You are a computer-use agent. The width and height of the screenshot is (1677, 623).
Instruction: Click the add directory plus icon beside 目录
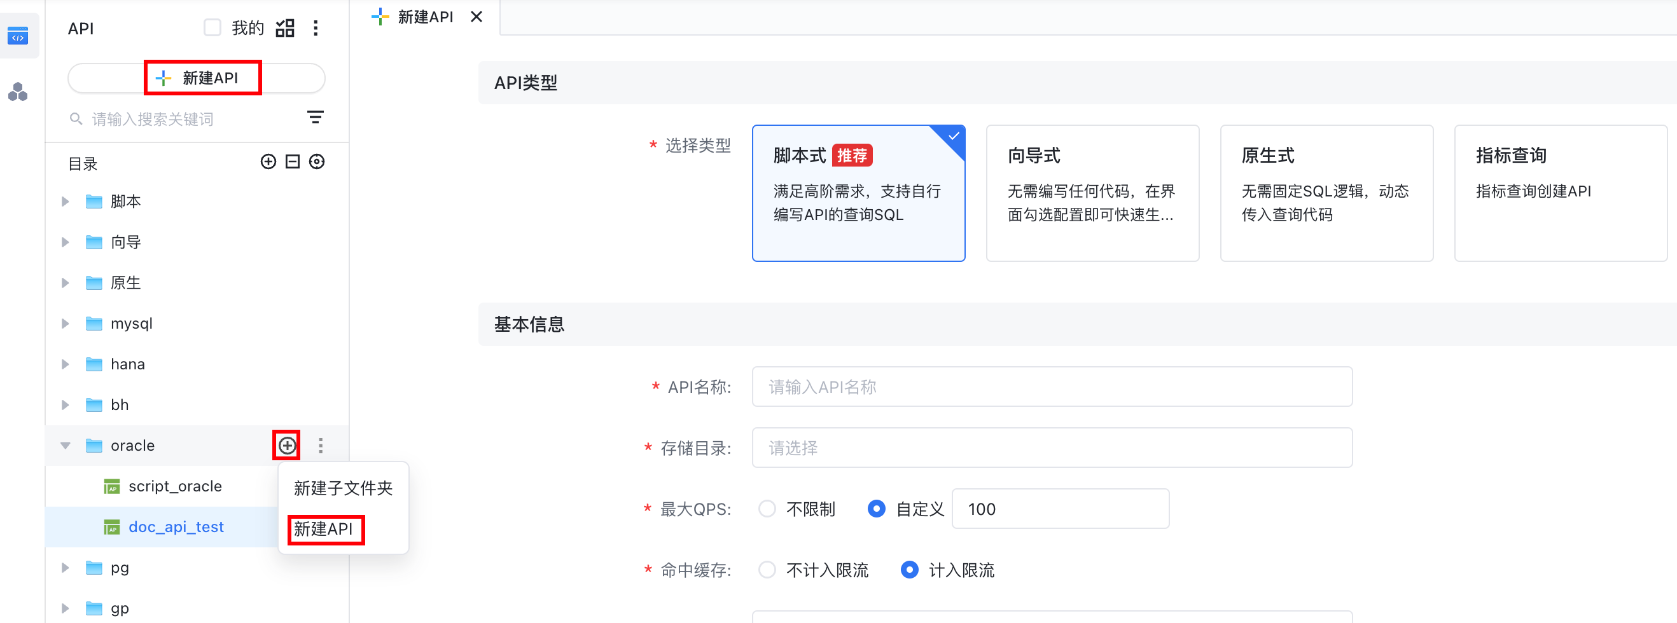coord(268,162)
